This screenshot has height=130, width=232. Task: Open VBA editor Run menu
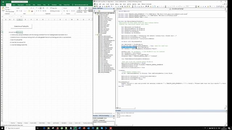[121, 4]
